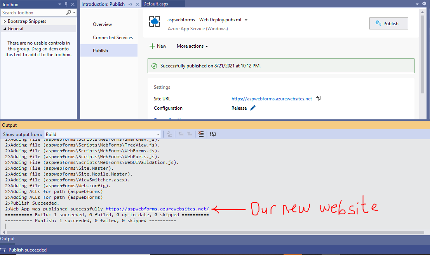Click the Publish succeeded status icon
This screenshot has width=430, height=255.
[x=3, y=250]
